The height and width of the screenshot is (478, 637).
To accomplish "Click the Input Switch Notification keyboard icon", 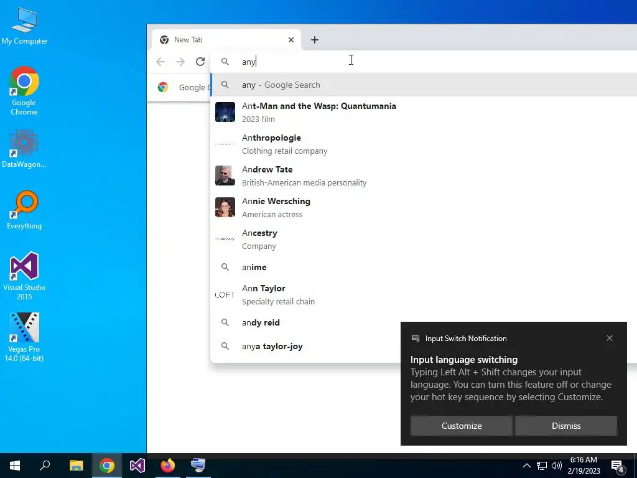I will click(x=416, y=339).
